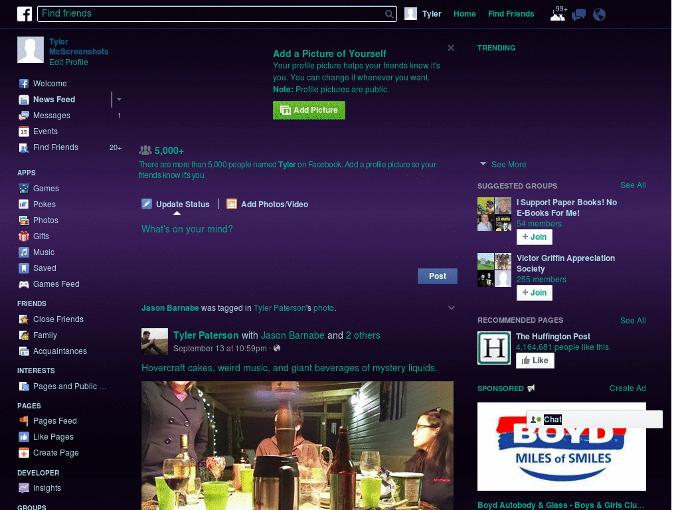Viewport: 680px width, 510px height.
Task: Open Find Friends in top bar
Action: click(x=511, y=14)
